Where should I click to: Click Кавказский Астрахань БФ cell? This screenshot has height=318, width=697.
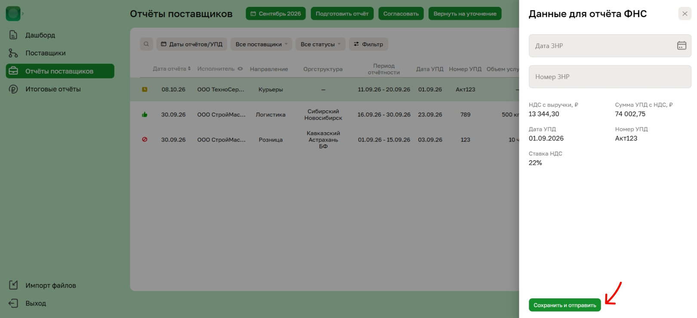(x=324, y=140)
